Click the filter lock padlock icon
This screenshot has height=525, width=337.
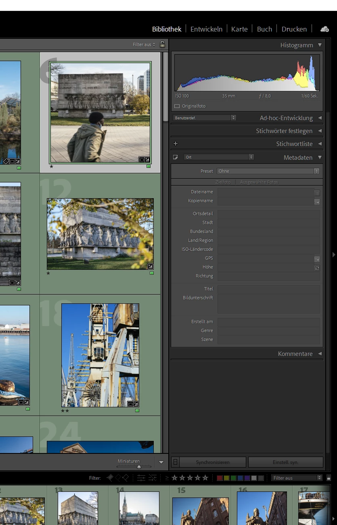(162, 44)
